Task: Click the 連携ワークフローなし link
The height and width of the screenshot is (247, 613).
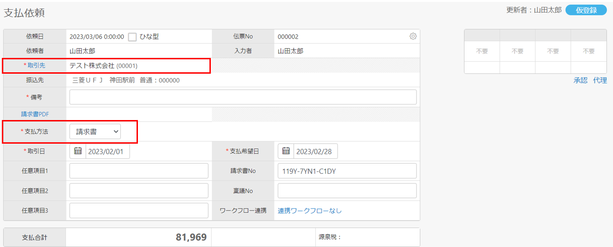Action: click(310, 210)
